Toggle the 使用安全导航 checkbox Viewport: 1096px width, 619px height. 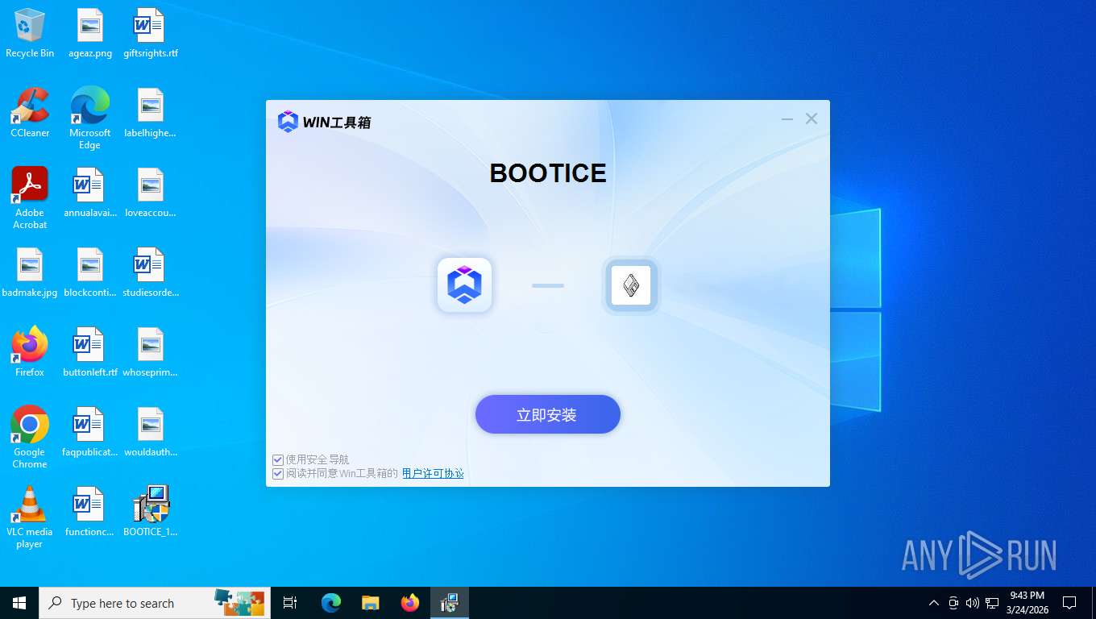coord(278,459)
